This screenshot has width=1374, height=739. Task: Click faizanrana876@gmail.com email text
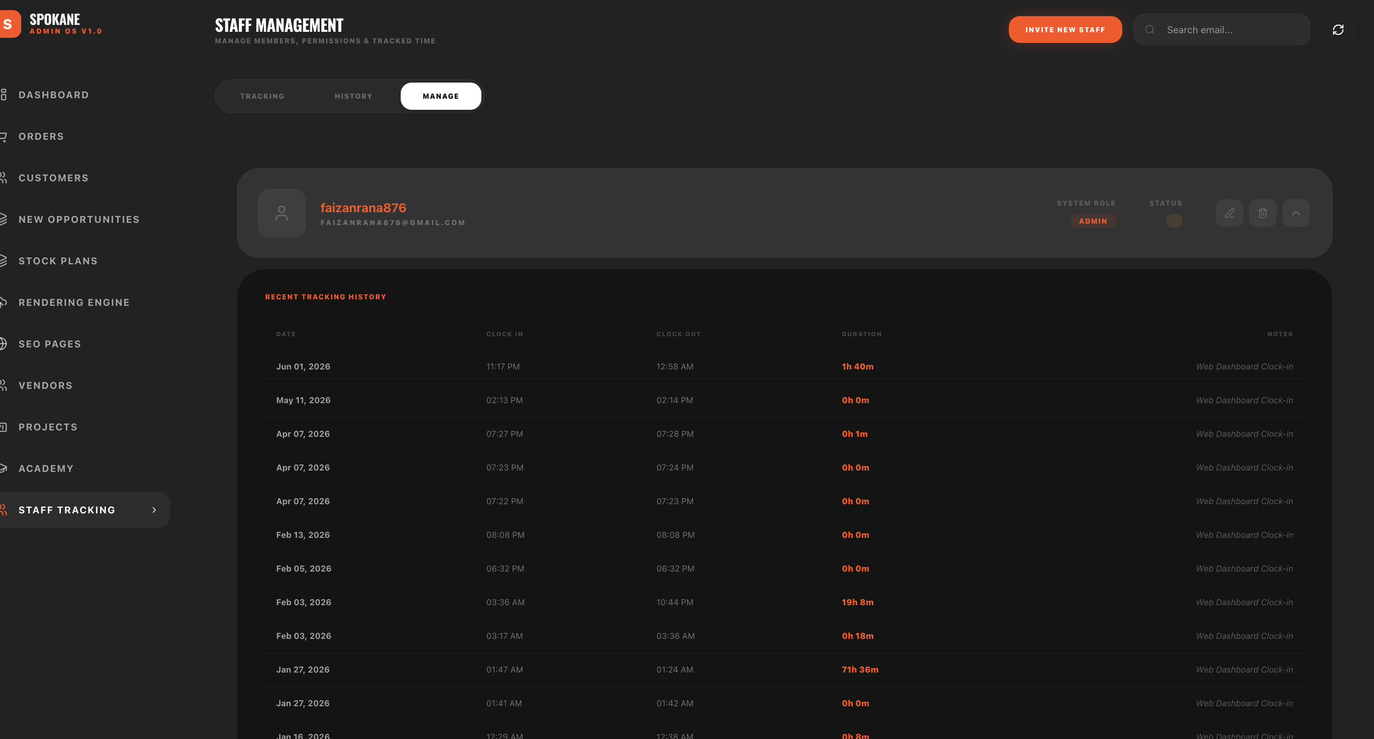pyautogui.click(x=392, y=222)
